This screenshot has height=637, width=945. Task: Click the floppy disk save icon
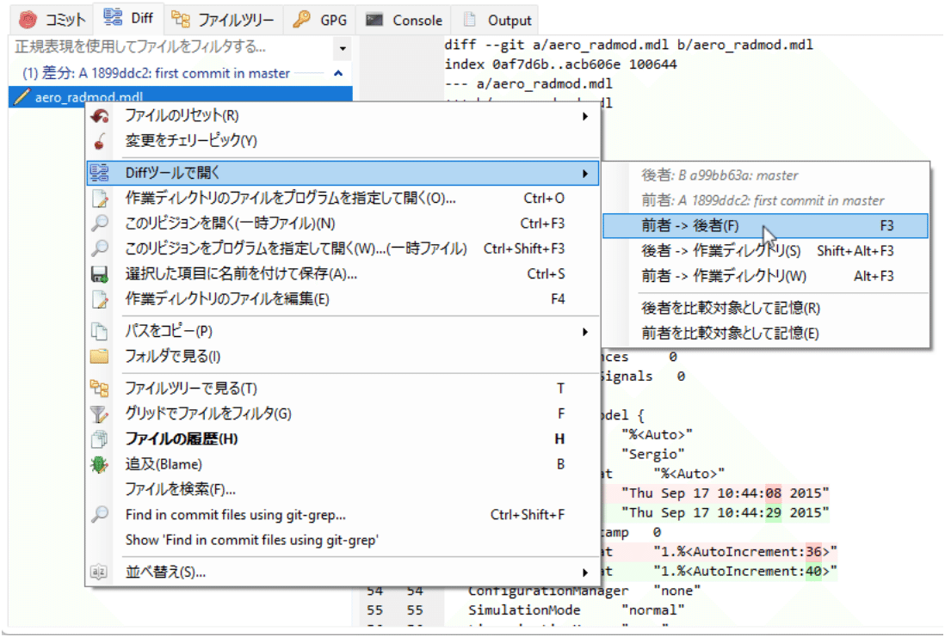[100, 274]
